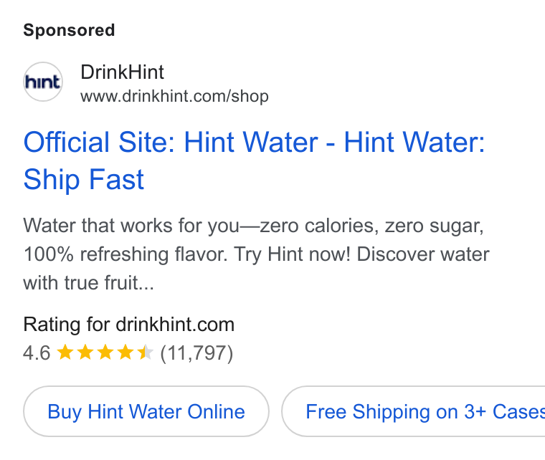Viewport: 545px width, 460px height.
Task: Click the truncated with true fruit... text
Action: [x=88, y=283]
